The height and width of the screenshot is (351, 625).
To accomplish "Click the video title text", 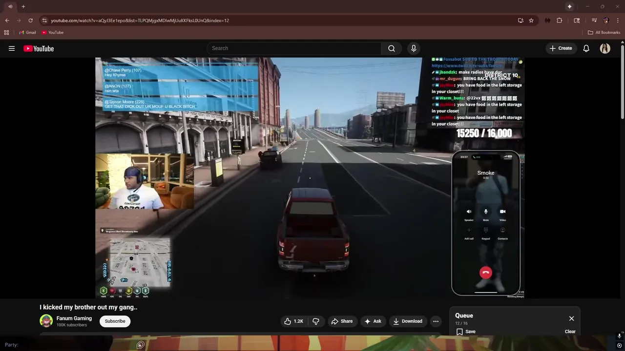I will (x=88, y=307).
